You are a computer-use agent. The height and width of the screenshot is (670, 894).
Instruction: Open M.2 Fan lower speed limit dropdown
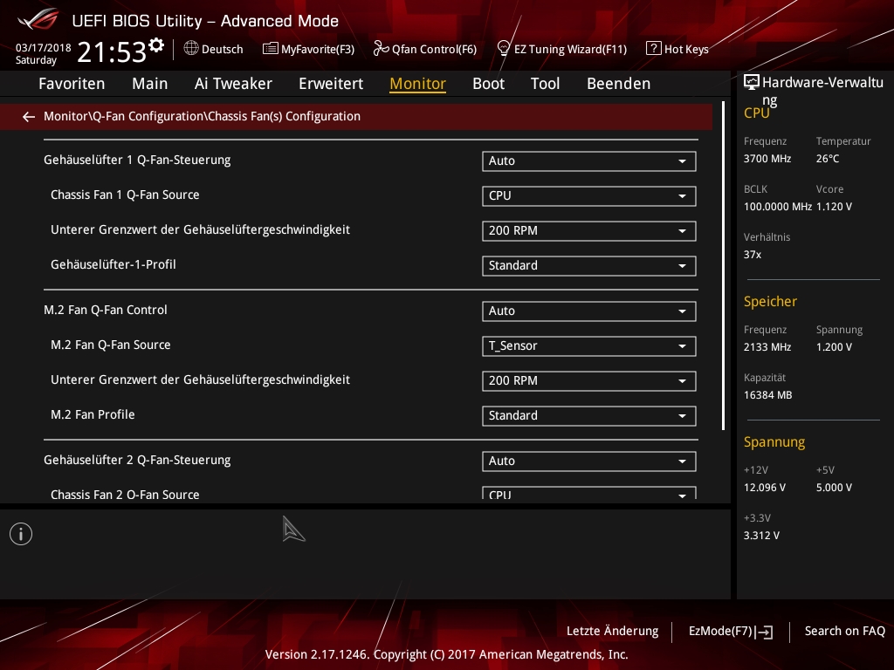coord(589,380)
